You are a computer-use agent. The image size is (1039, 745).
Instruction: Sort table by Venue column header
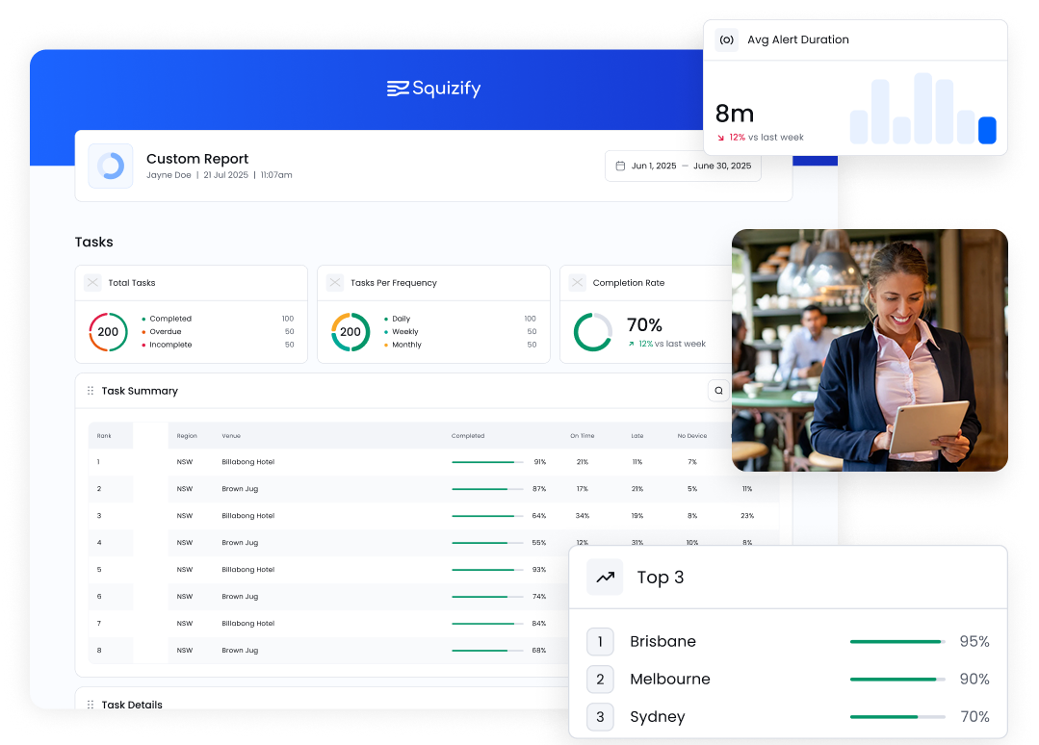click(232, 436)
